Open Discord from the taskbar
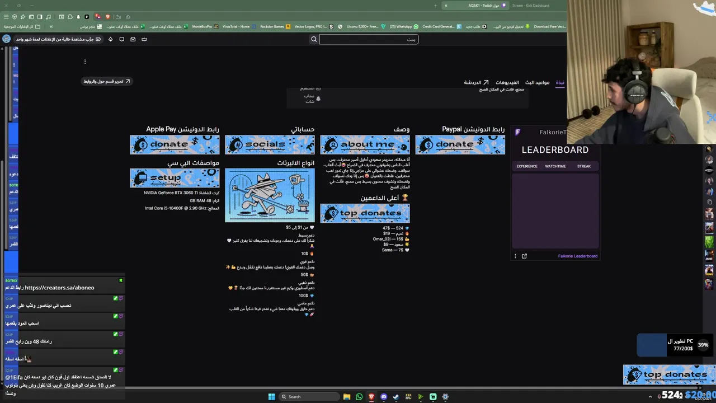The image size is (716, 403). point(384,397)
